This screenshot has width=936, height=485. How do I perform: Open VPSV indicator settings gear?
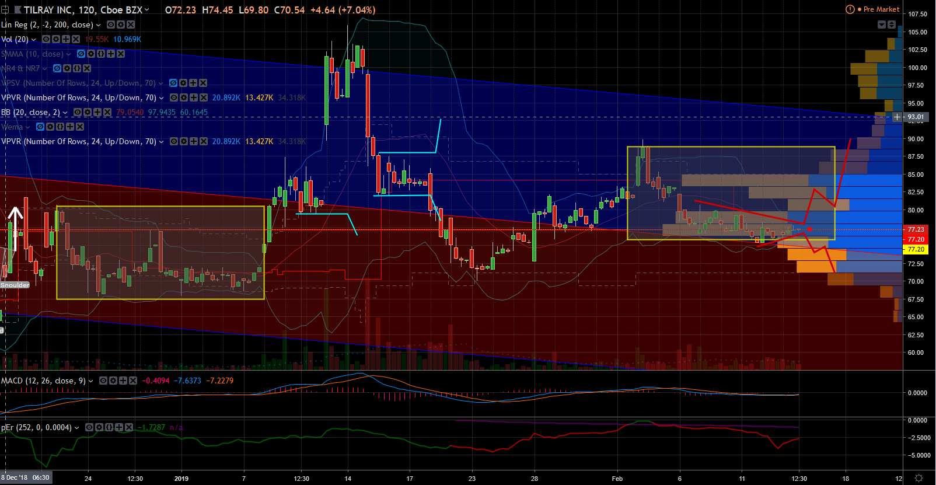[183, 83]
